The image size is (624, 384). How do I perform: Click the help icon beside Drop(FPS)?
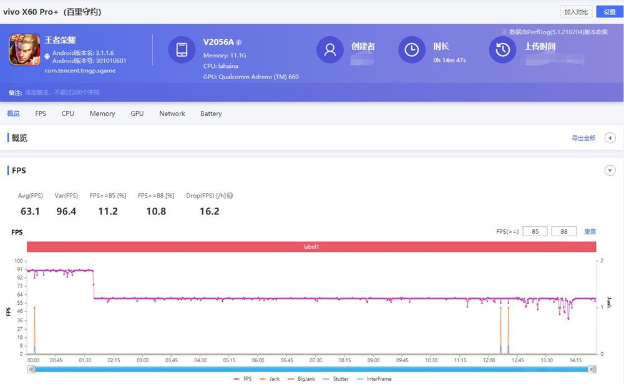click(230, 196)
